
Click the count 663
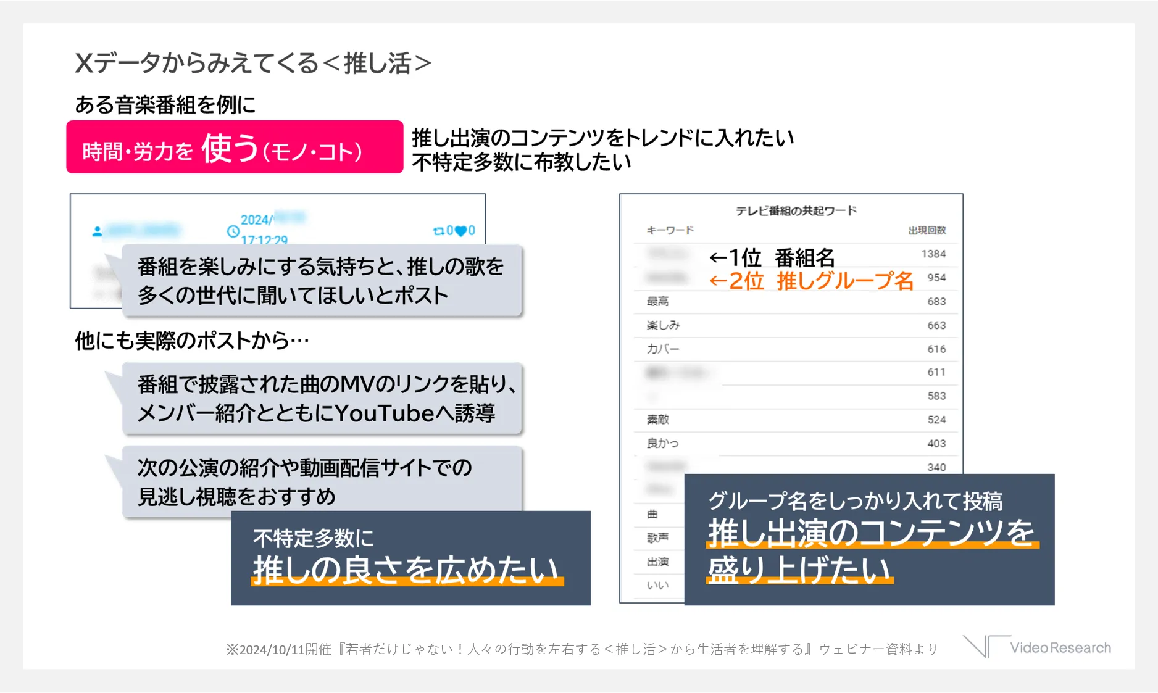936,325
